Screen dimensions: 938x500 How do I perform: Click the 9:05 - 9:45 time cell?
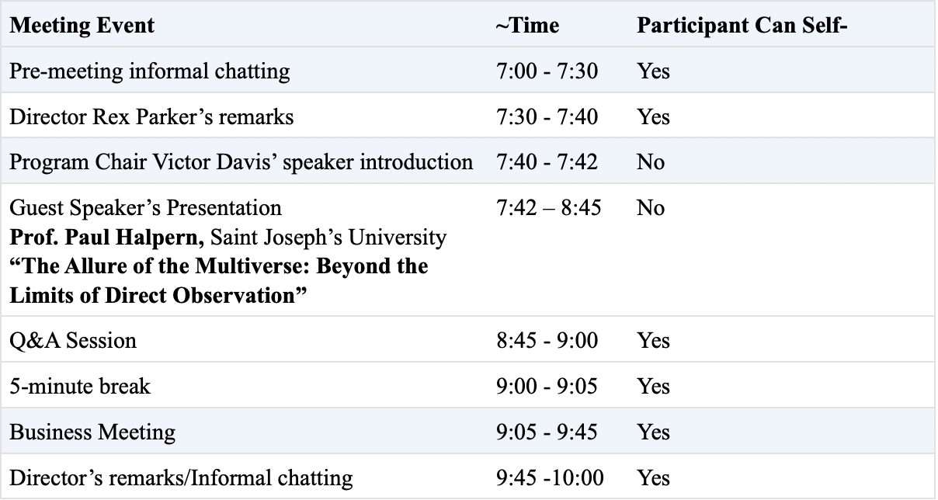tap(547, 432)
